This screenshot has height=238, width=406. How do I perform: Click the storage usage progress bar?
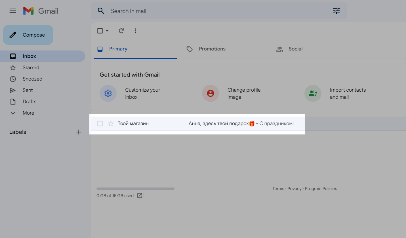(135, 189)
